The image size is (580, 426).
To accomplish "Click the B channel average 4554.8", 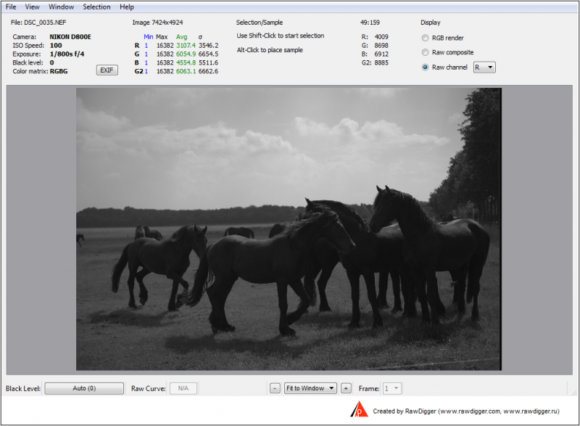I will click(x=186, y=62).
